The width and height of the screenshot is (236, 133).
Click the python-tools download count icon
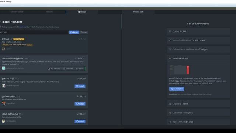77,79
